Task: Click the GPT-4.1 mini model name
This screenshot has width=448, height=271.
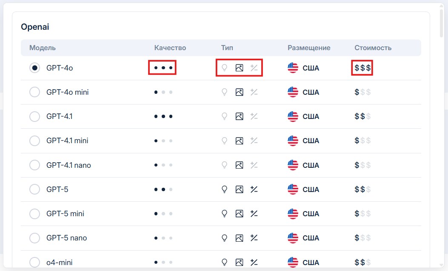Action: (67, 141)
